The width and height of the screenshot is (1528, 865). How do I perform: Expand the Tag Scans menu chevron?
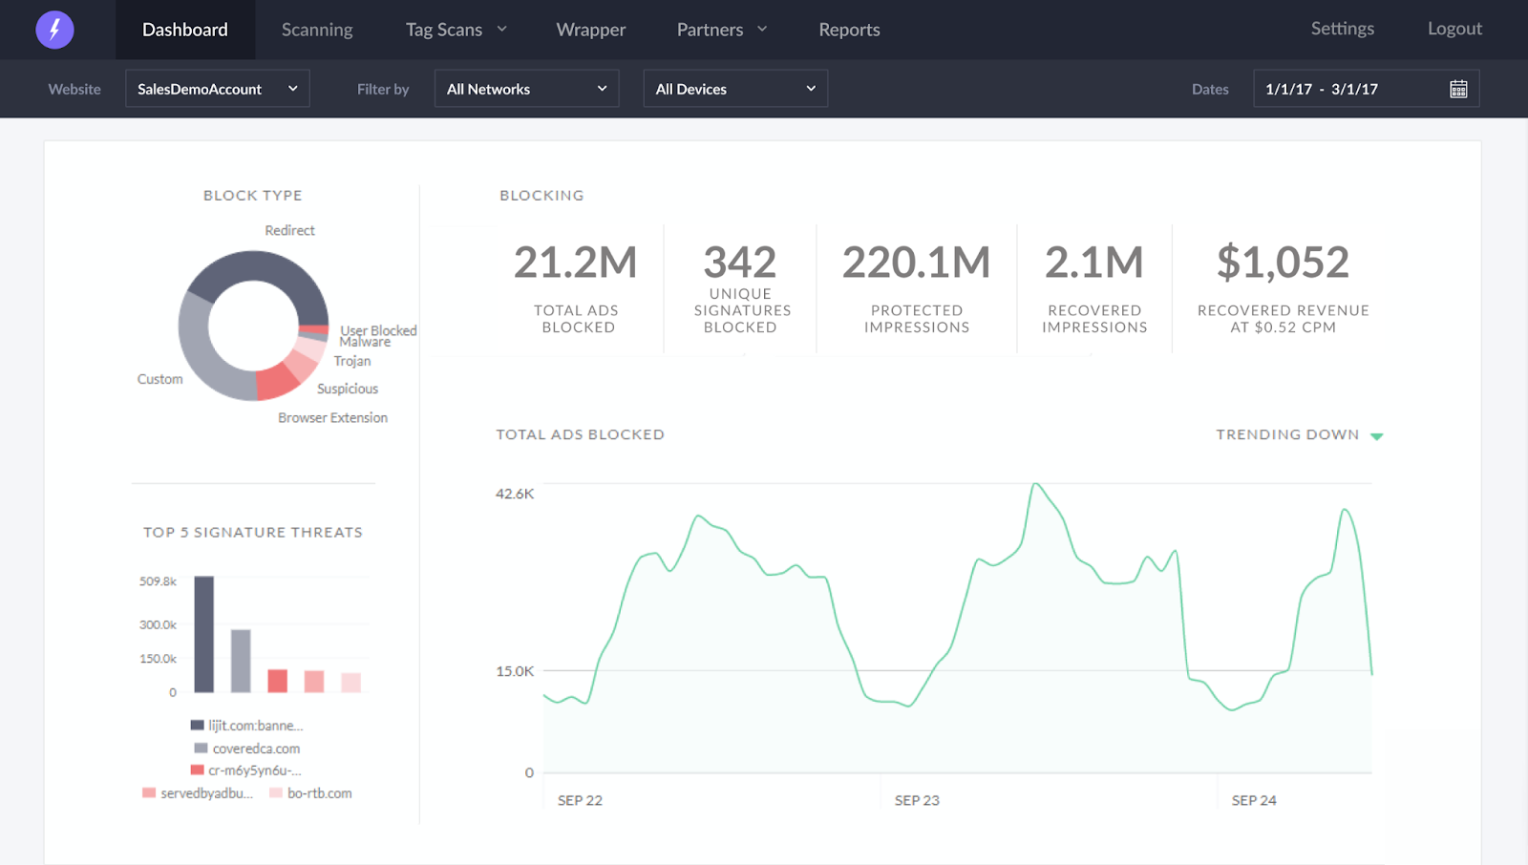(501, 30)
